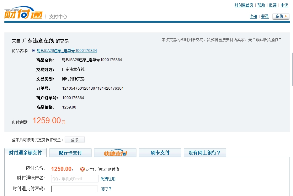Open the 帮助 help link
The width and height of the screenshot is (293, 196).
(x=261, y=5)
